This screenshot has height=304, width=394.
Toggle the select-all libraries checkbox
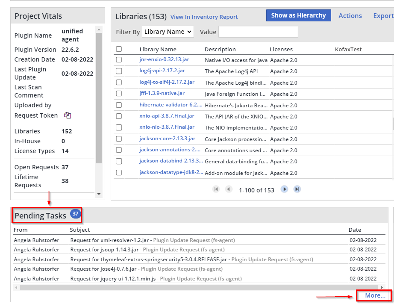pos(119,49)
